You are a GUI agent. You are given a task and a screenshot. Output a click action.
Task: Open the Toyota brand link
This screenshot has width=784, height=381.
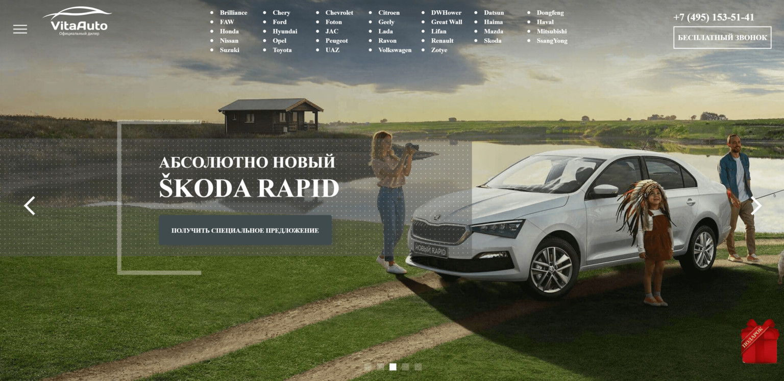[282, 50]
